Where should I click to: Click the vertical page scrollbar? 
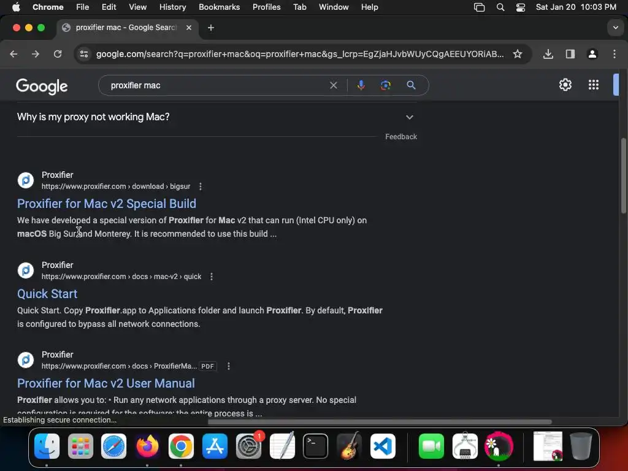pyautogui.click(x=623, y=175)
